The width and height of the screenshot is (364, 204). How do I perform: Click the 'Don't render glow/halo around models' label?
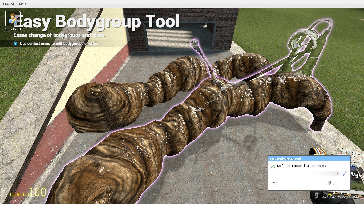pyautogui.click(x=301, y=166)
